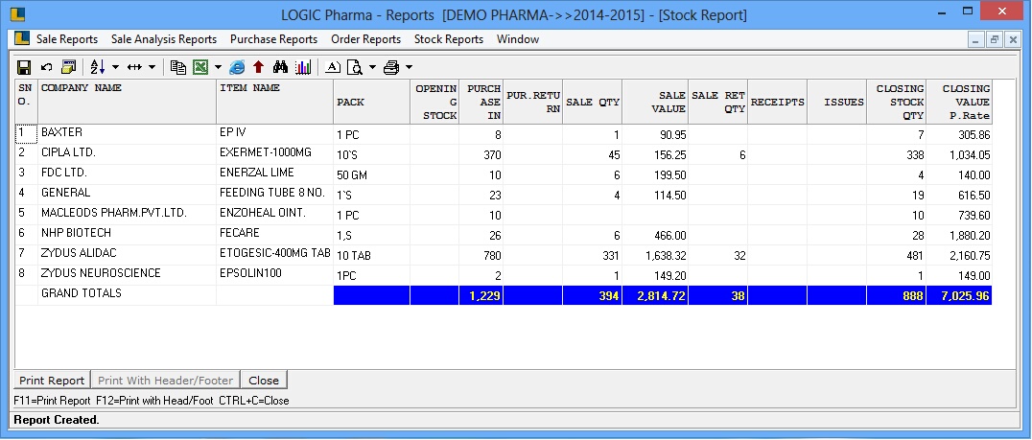Viewport: 1032px width, 440px height.
Task: Click the closing value 1,880.20 cell
Action: (x=958, y=236)
